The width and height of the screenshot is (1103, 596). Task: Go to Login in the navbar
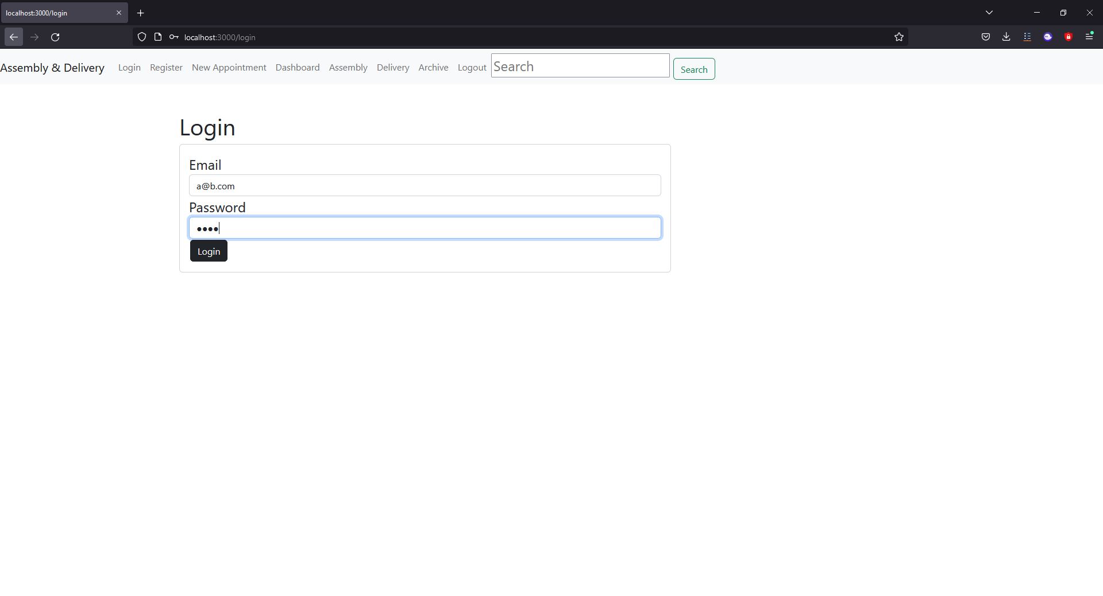pyautogui.click(x=129, y=68)
